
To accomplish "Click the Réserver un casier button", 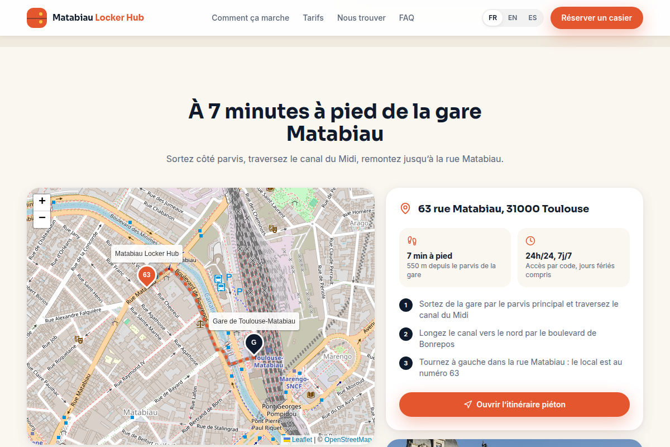I will [x=597, y=18].
